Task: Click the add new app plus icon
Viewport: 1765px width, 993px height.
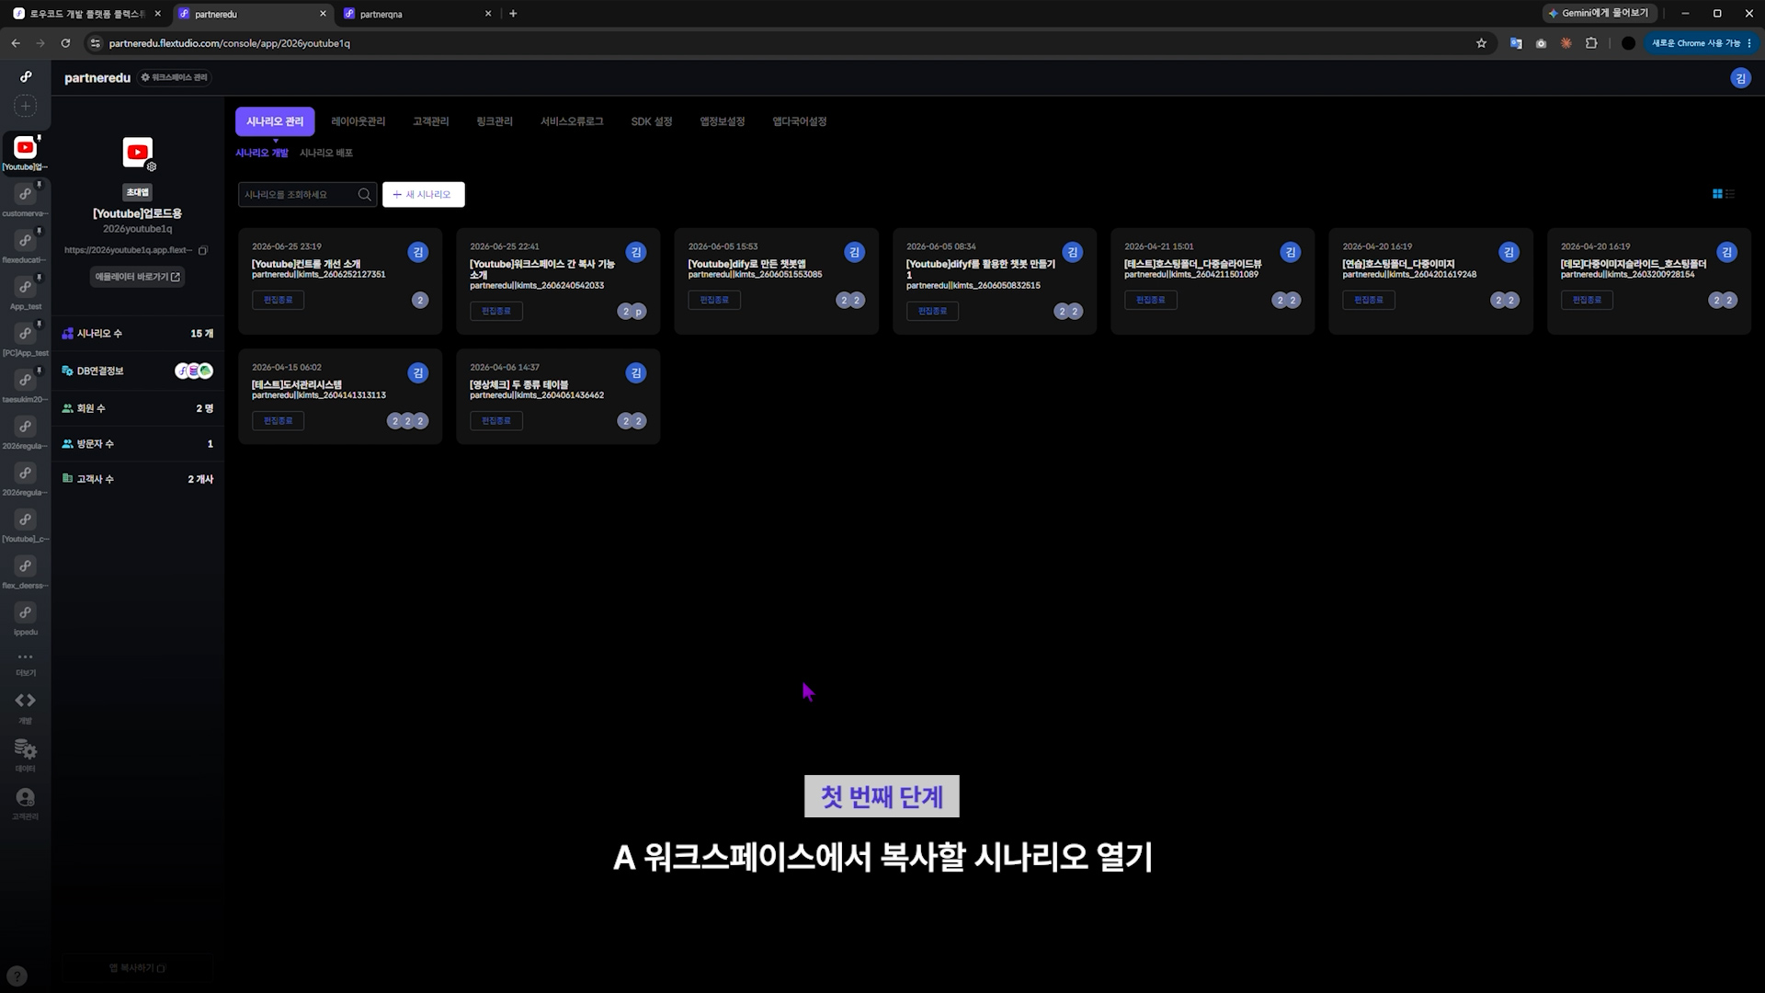Action: click(26, 106)
